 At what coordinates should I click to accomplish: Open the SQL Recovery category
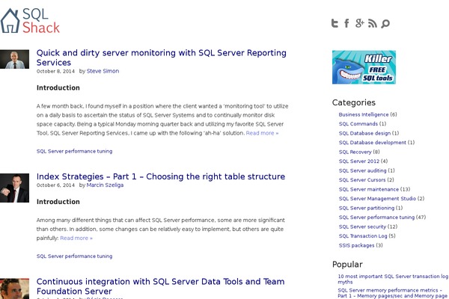coord(355,152)
